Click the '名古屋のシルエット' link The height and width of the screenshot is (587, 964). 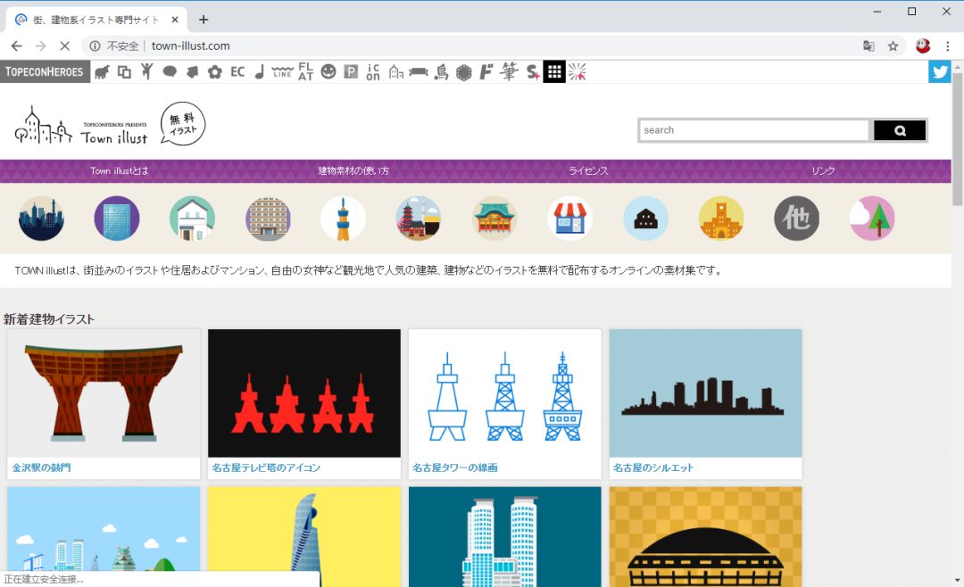click(x=652, y=467)
